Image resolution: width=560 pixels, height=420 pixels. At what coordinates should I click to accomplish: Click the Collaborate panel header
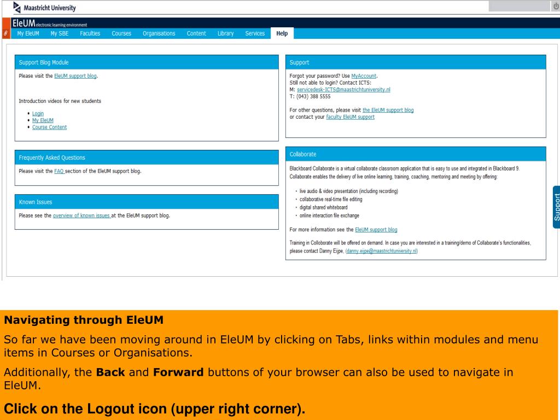(416, 154)
